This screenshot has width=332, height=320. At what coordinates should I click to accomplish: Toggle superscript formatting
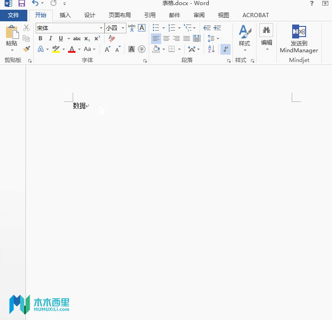click(97, 38)
